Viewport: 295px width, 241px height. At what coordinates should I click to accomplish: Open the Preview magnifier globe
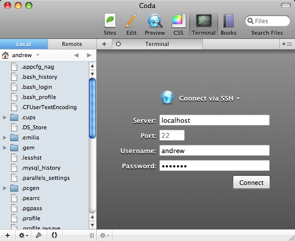pos(155,24)
